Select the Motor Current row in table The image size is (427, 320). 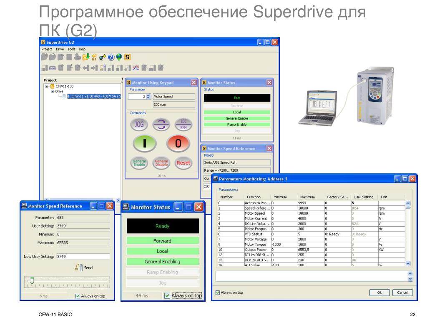[x=311, y=218]
